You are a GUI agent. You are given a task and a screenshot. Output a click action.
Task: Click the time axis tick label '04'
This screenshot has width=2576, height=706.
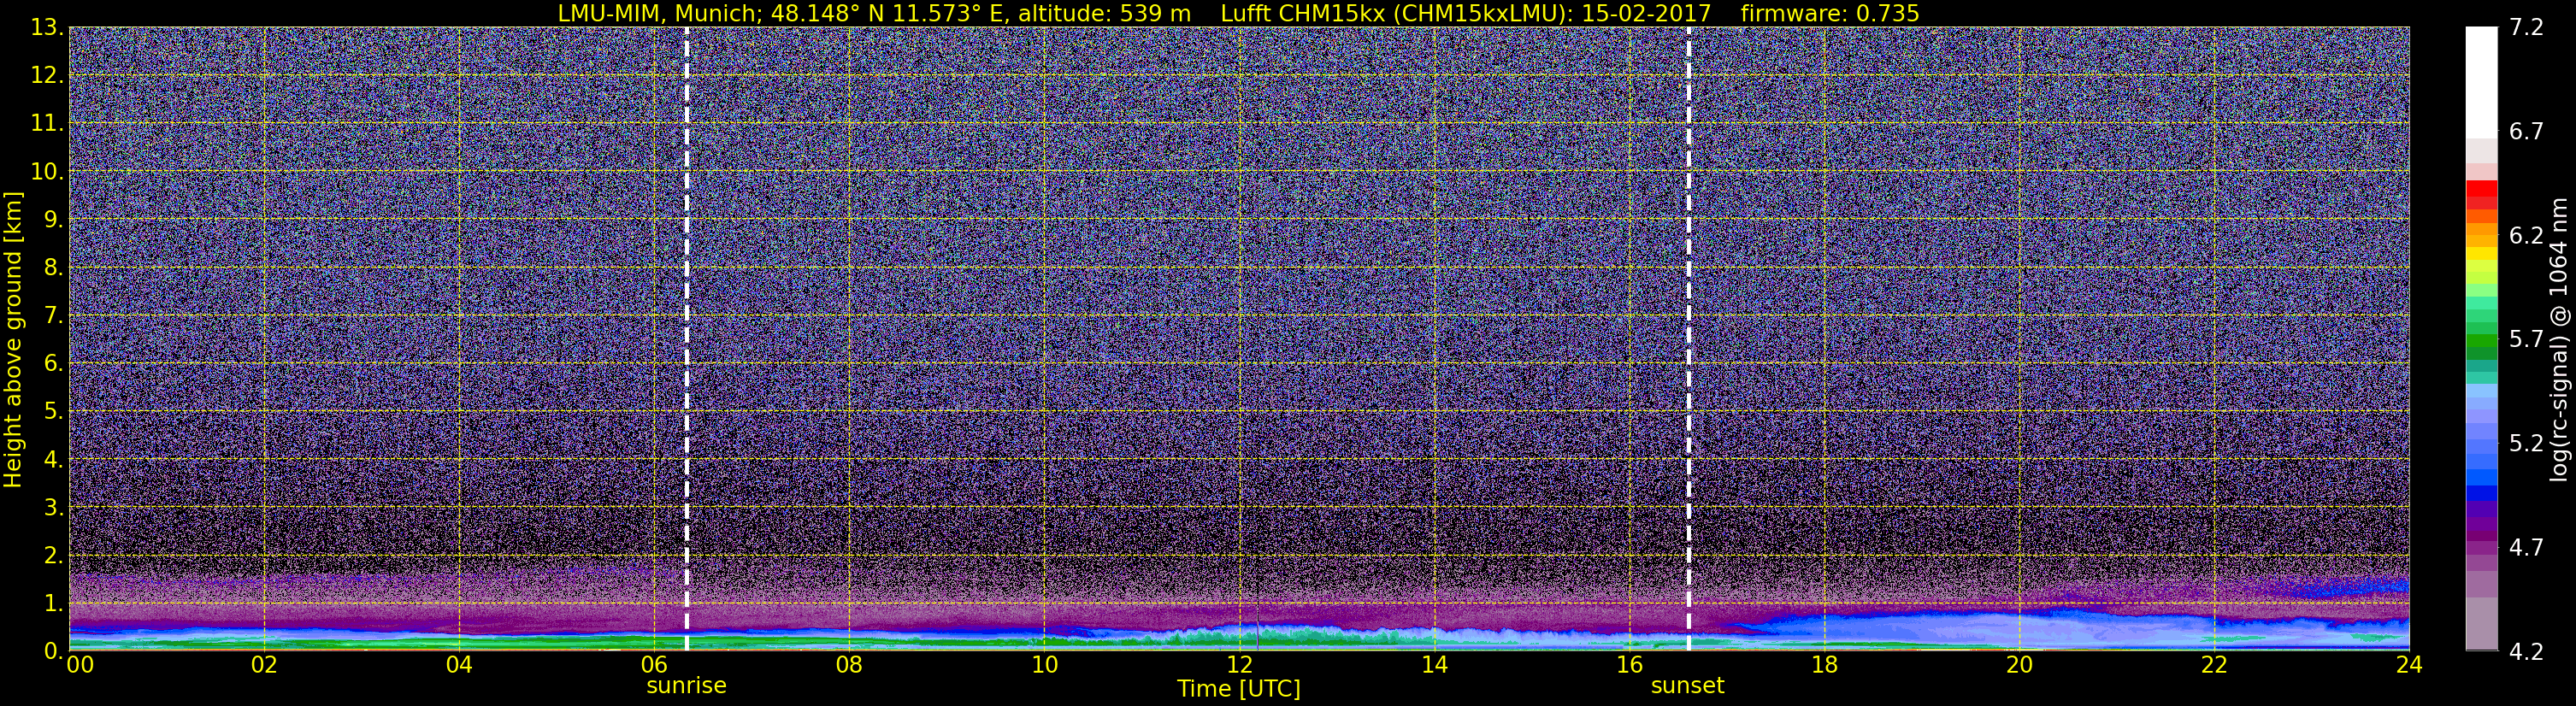[459, 665]
